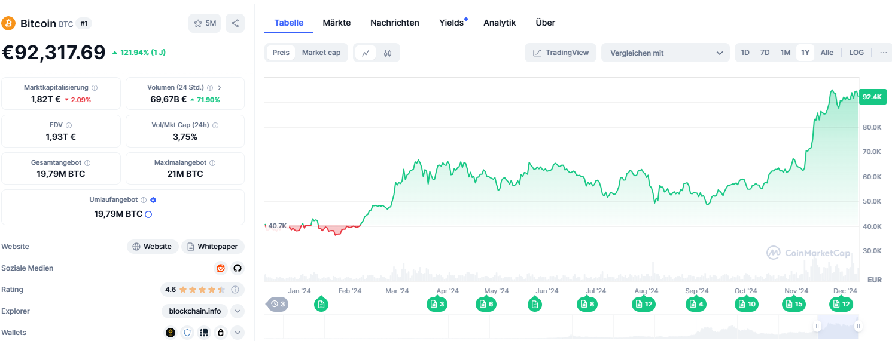Click the rating info icon
Viewport: 892px width, 341px height.
[x=235, y=290]
